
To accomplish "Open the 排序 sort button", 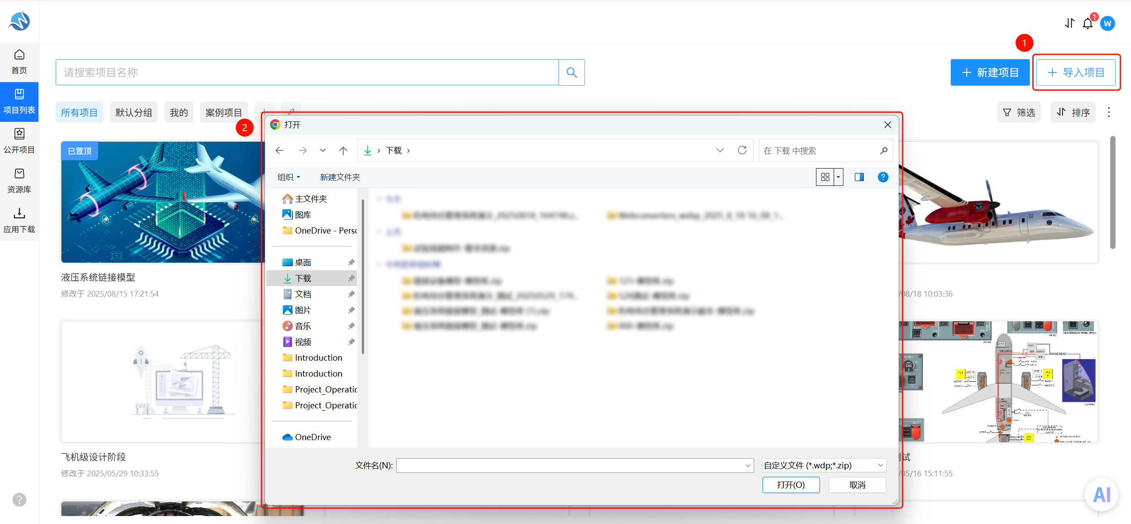I will [x=1073, y=112].
